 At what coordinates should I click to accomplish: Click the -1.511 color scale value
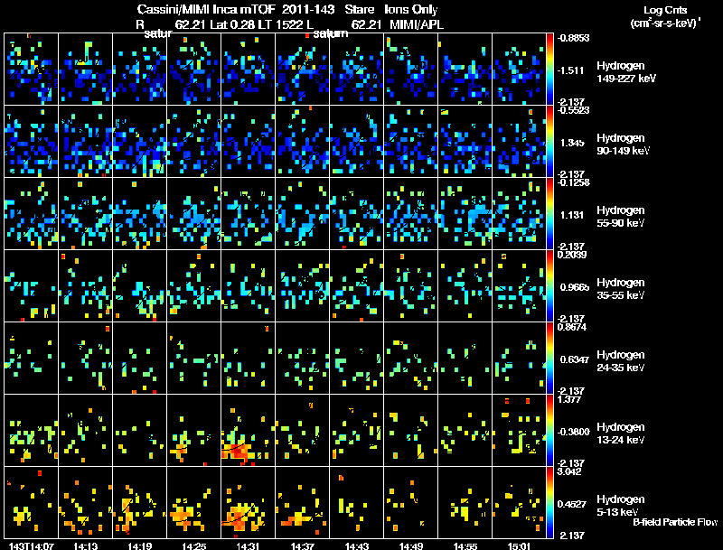tap(571, 70)
